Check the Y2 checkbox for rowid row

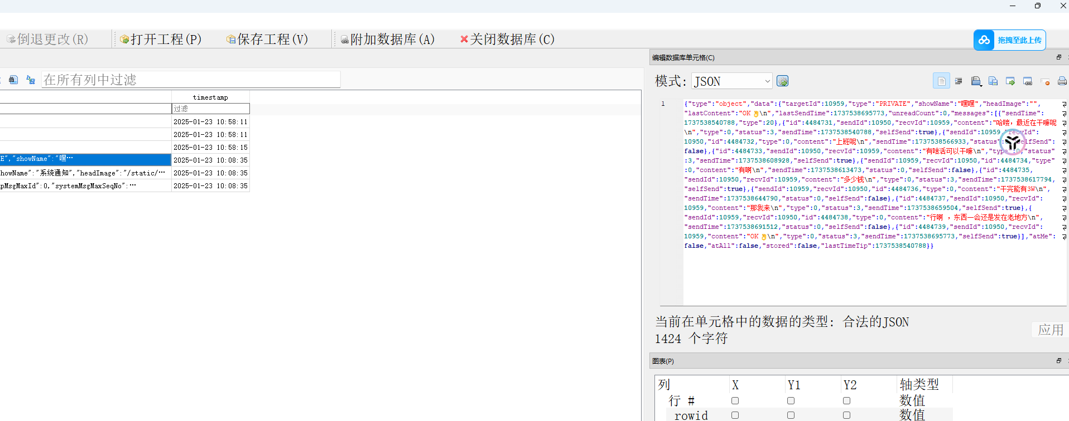[846, 415]
